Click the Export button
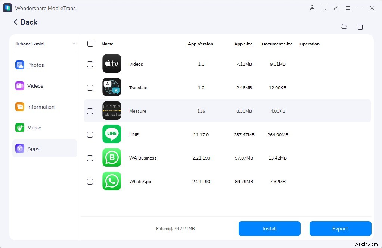 340,228
